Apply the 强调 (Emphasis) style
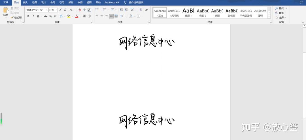Viewport: 306px width, 140px height. (260, 13)
